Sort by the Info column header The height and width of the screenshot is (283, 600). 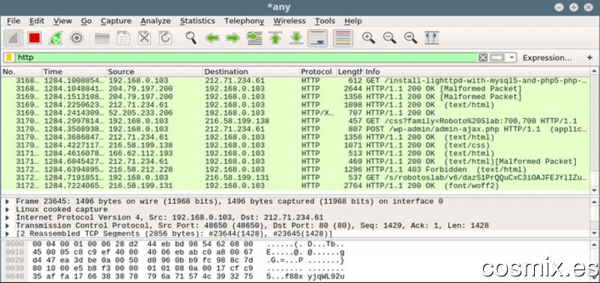pyautogui.click(x=476, y=72)
